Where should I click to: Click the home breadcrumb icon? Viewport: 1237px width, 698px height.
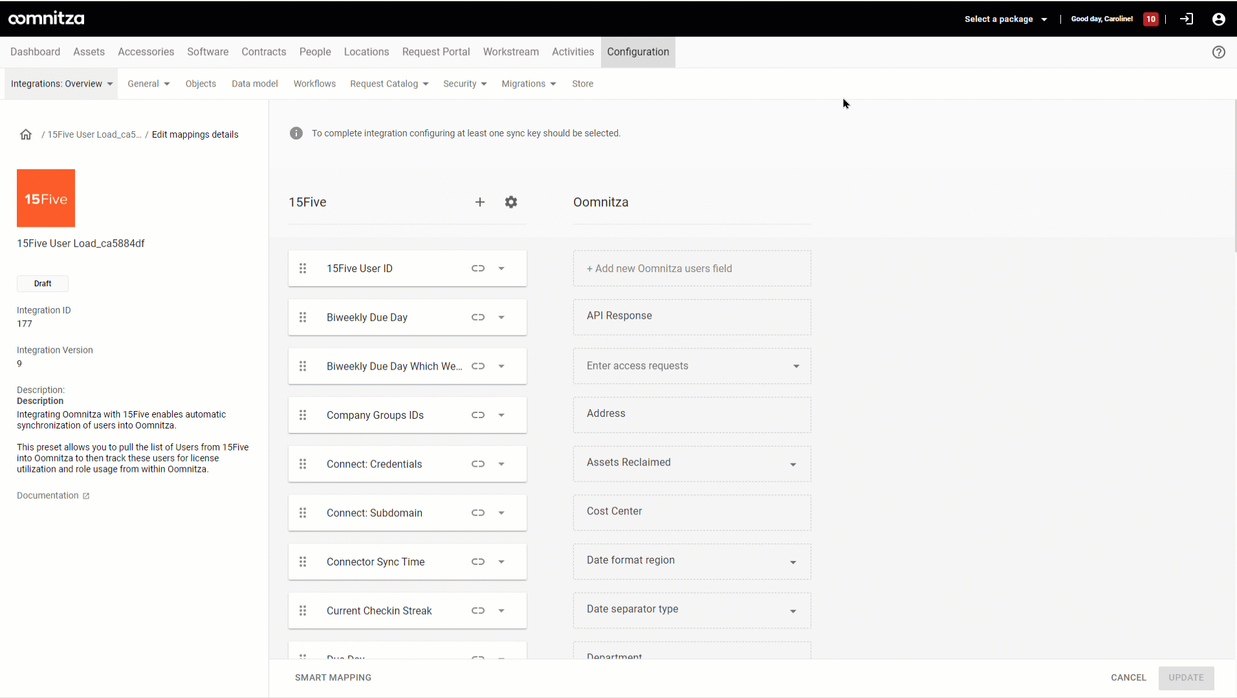click(26, 134)
